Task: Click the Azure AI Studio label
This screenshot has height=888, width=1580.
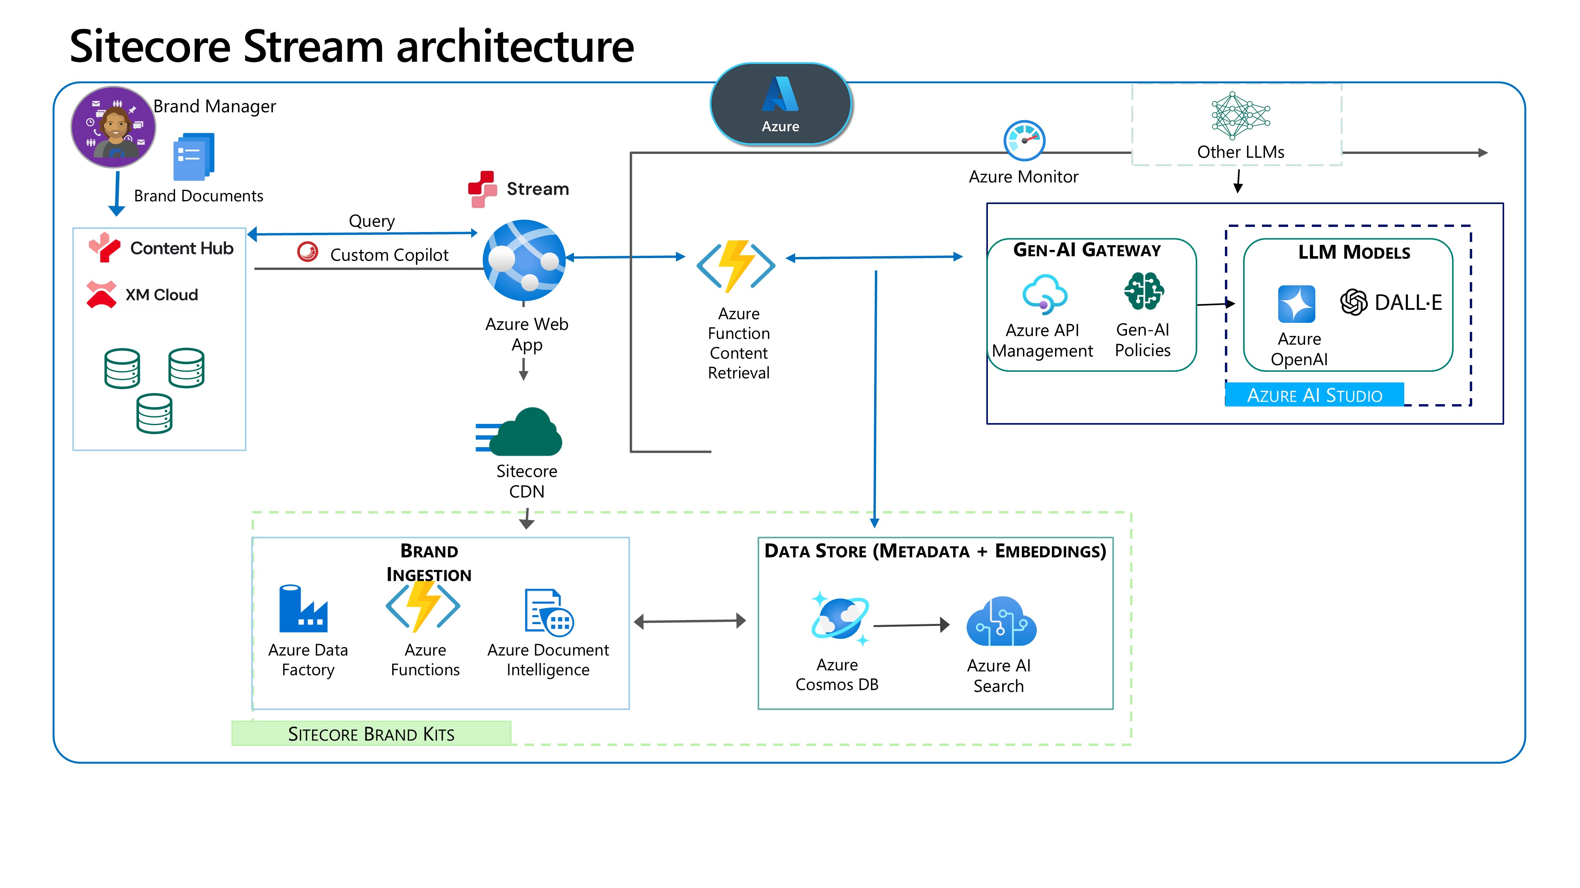Action: [x=1314, y=395]
